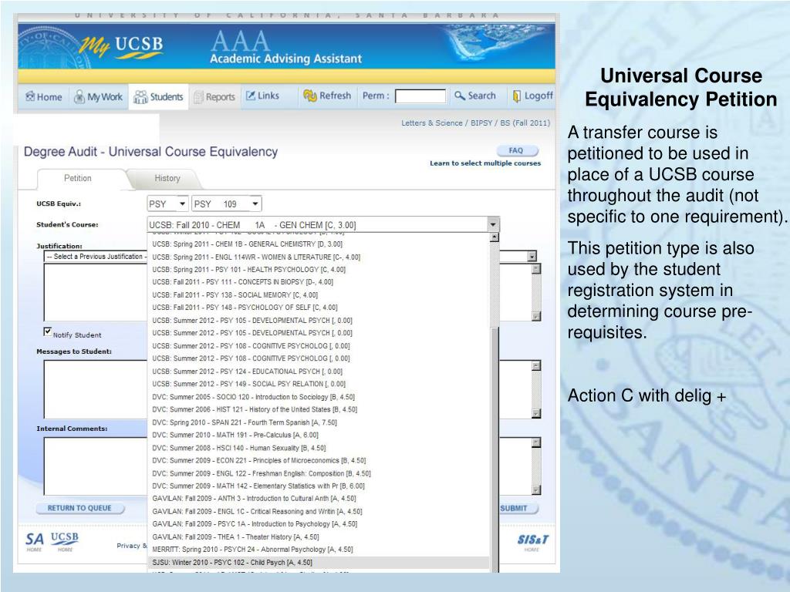
Task: Select DVC SPAN 221 Fourth Term Spanish
Action: point(319,422)
